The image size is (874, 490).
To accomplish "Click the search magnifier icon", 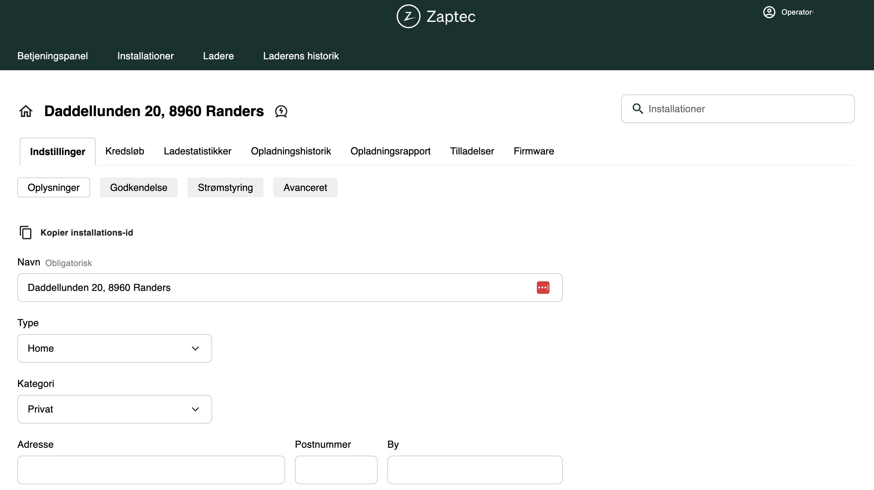I will (x=638, y=109).
